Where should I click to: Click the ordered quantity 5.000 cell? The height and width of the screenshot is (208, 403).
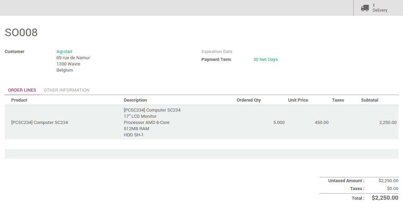(279, 122)
